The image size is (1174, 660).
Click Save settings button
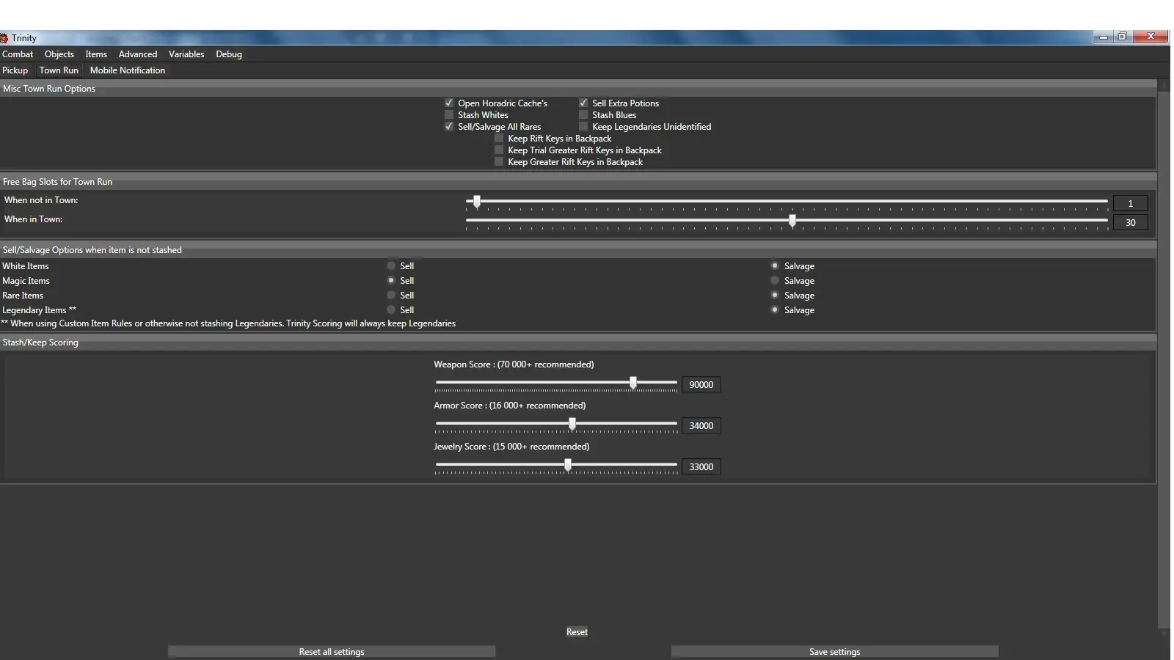pyautogui.click(x=834, y=651)
